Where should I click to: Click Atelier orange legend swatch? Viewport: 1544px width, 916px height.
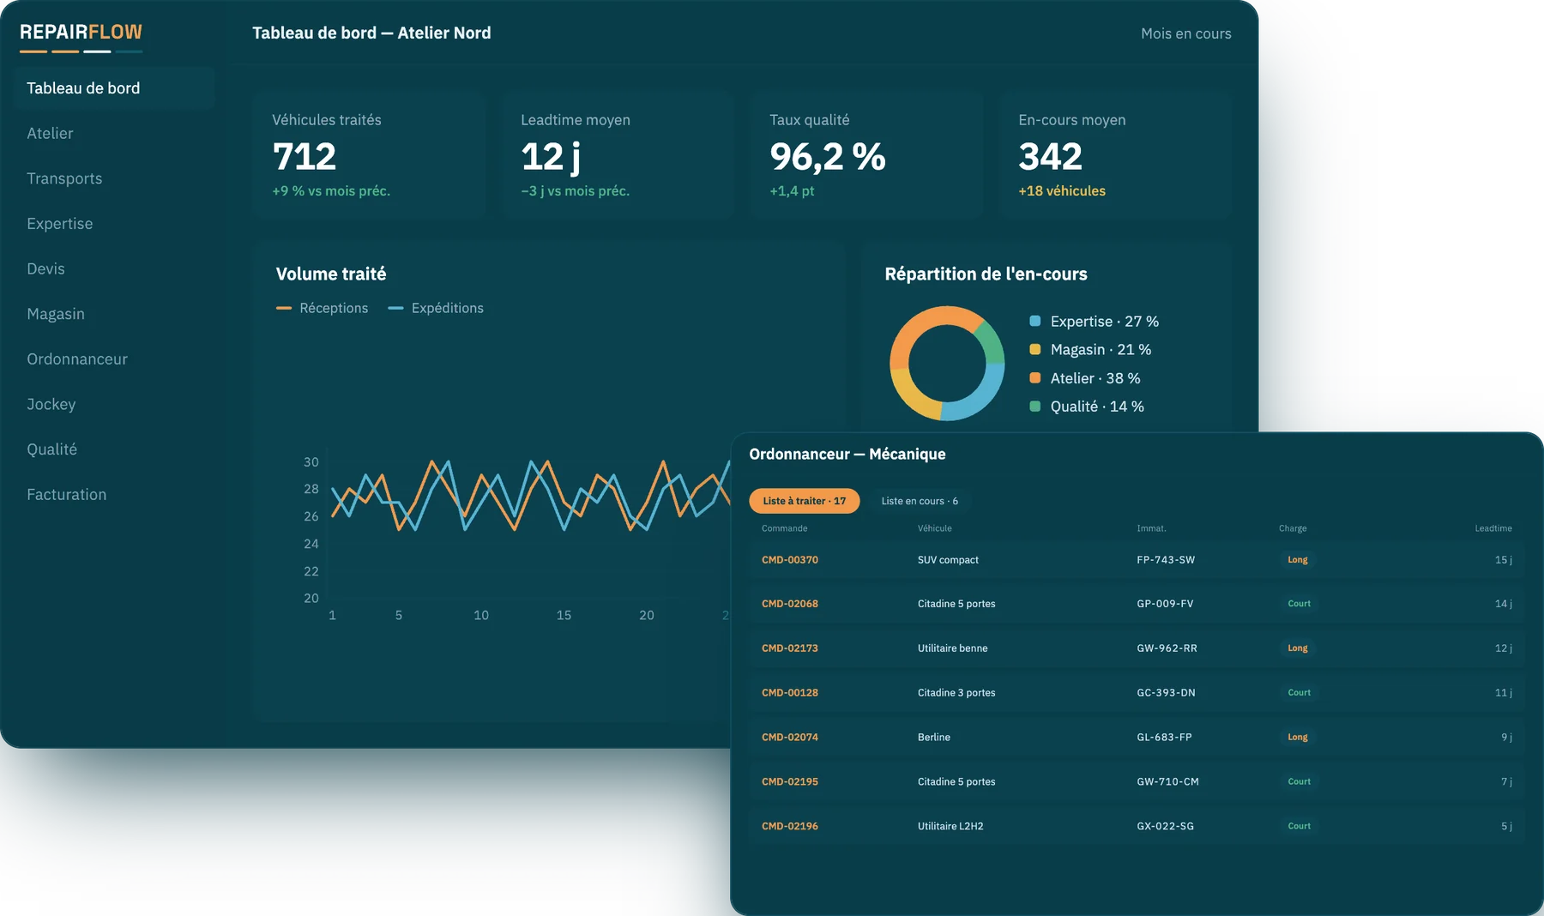[x=1034, y=377]
